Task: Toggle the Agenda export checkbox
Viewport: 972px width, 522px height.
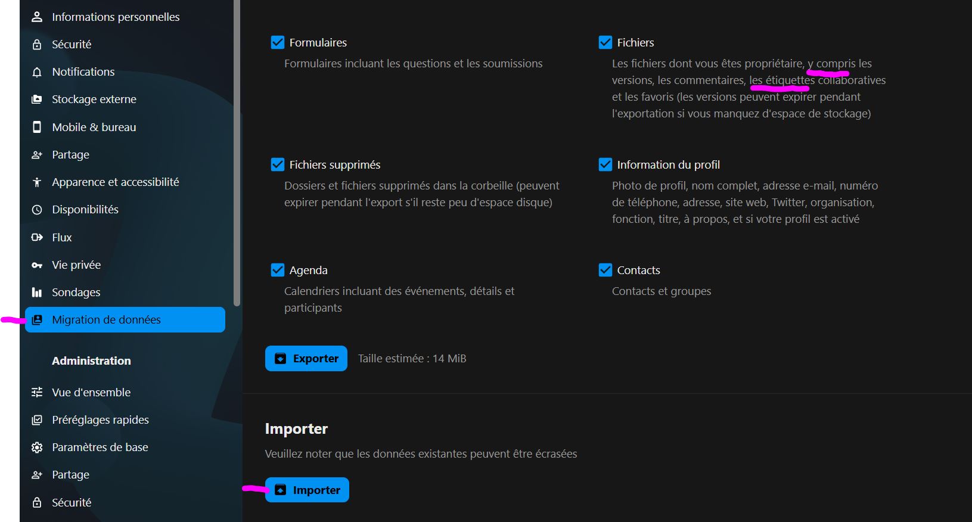Action: pyautogui.click(x=278, y=270)
